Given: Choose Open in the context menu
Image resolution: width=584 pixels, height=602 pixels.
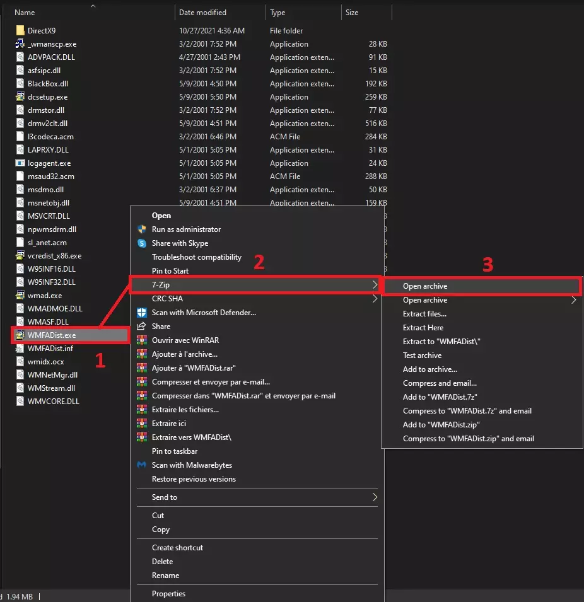Looking at the screenshot, I should tap(161, 216).
